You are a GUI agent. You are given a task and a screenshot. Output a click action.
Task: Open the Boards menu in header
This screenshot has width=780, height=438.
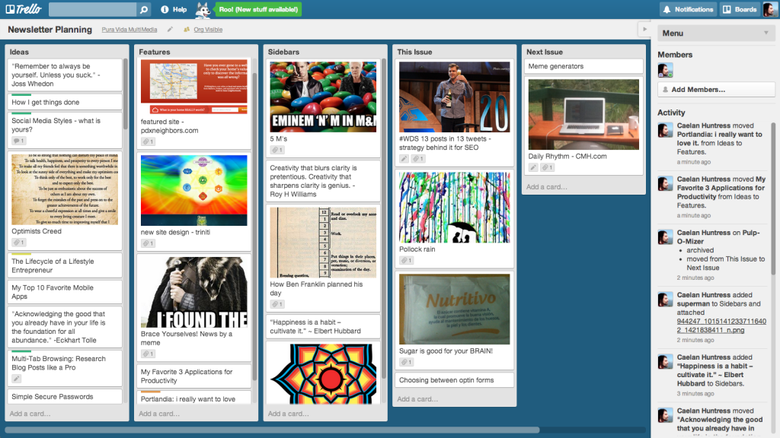point(740,9)
